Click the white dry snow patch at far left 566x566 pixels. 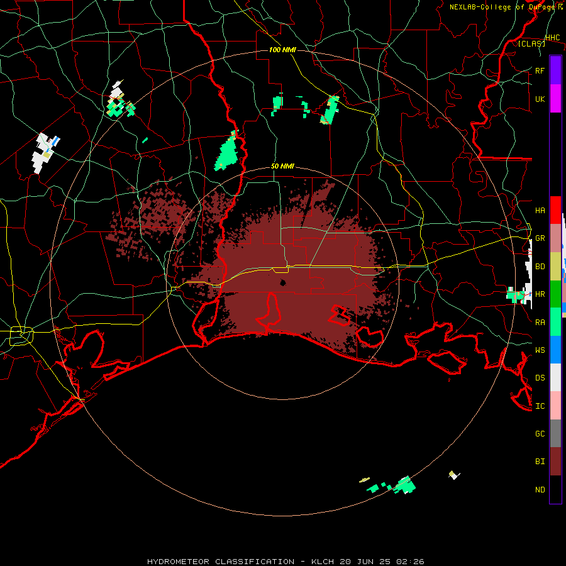[44, 153]
